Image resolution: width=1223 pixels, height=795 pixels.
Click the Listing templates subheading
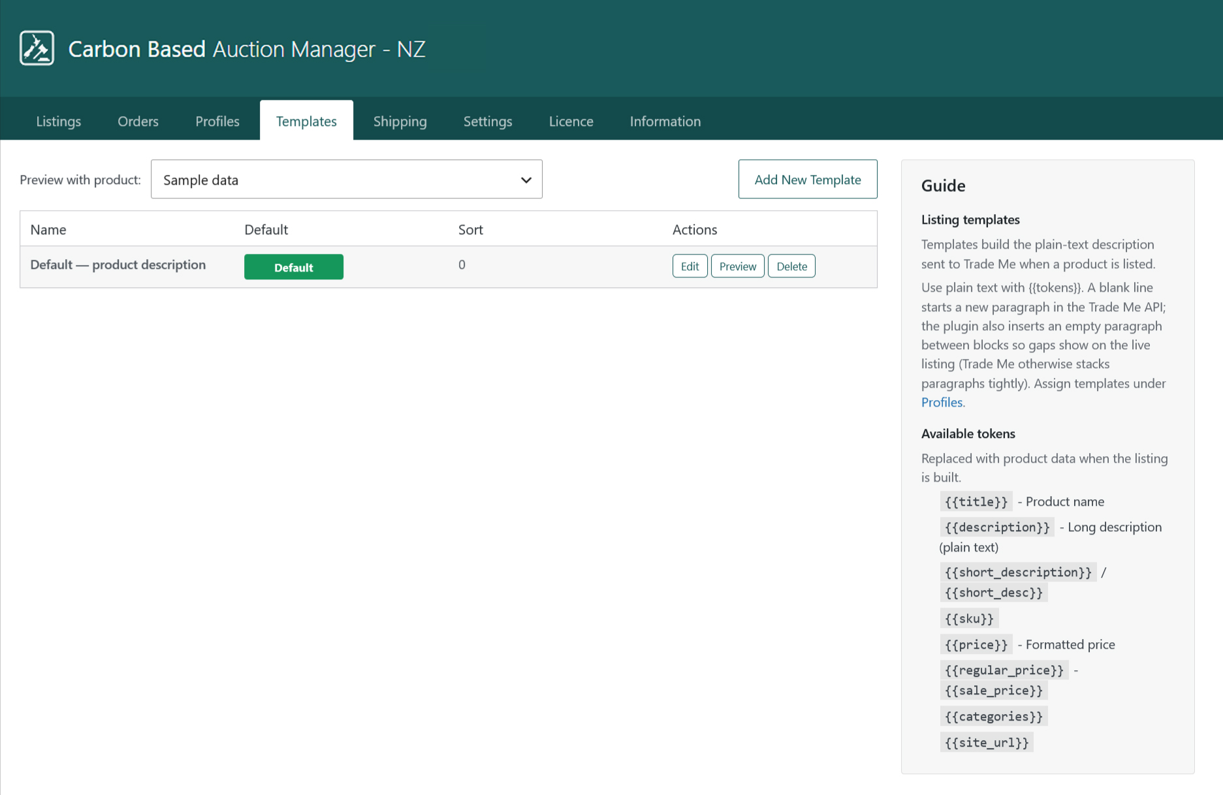coord(970,220)
